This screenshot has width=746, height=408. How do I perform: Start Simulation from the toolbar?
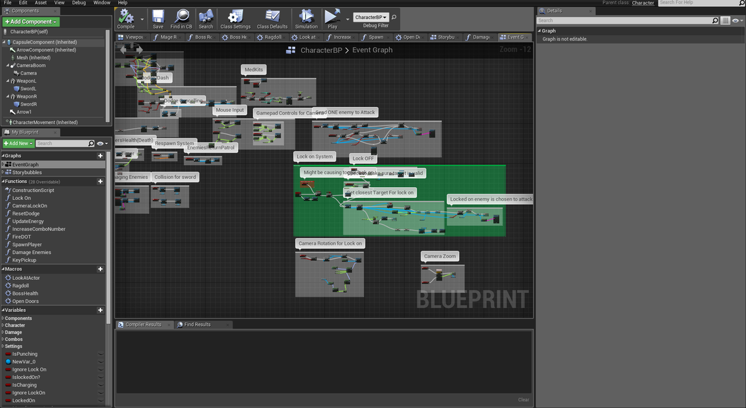pos(306,17)
